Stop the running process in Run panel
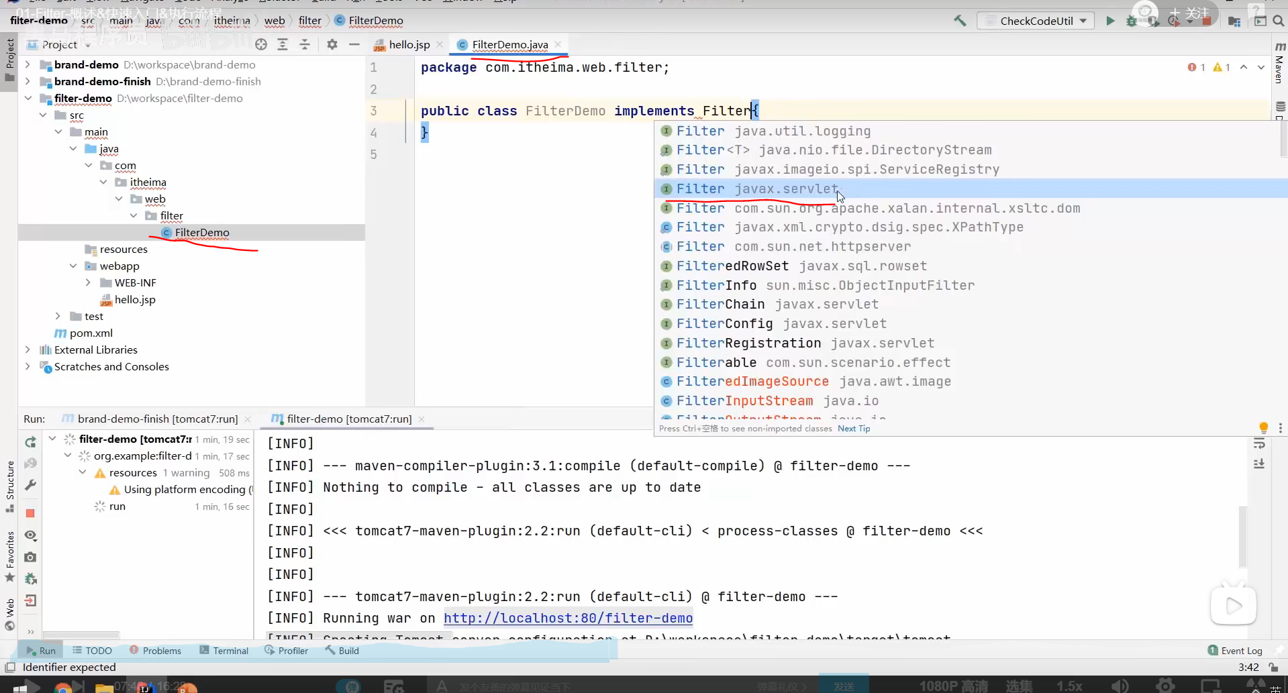 [x=30, y=513]
